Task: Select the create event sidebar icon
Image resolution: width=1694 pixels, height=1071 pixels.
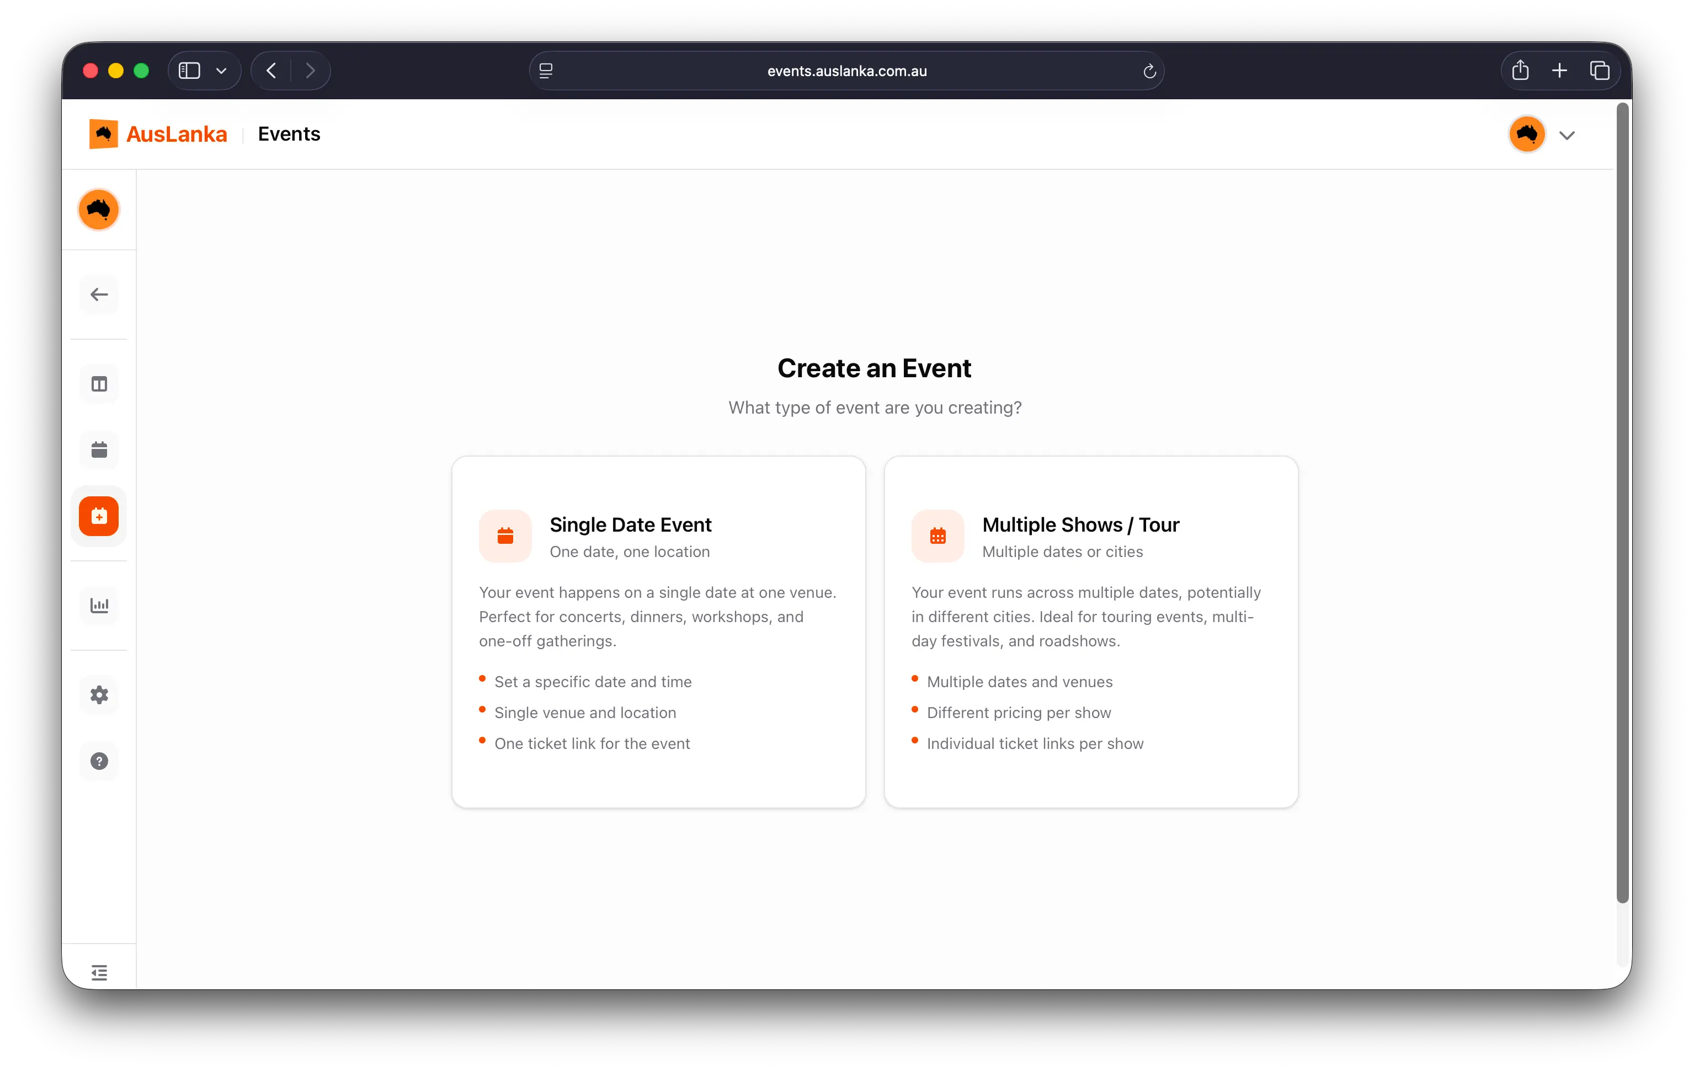Action: (x=99, y=516)
